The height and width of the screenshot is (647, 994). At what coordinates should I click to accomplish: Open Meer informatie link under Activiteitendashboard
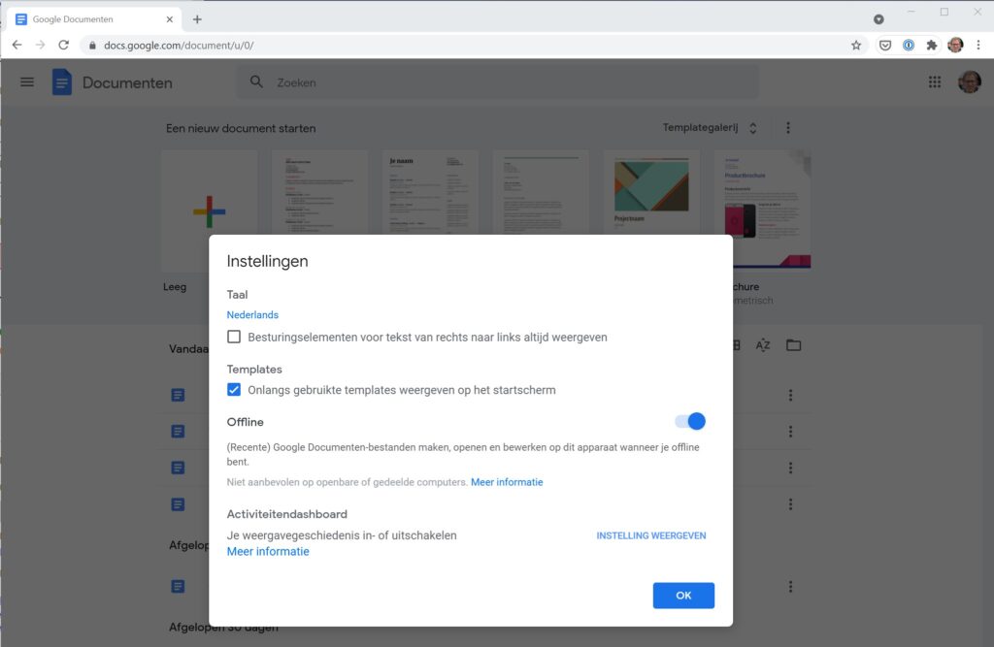pyautogui.click(x=268, y=551)
